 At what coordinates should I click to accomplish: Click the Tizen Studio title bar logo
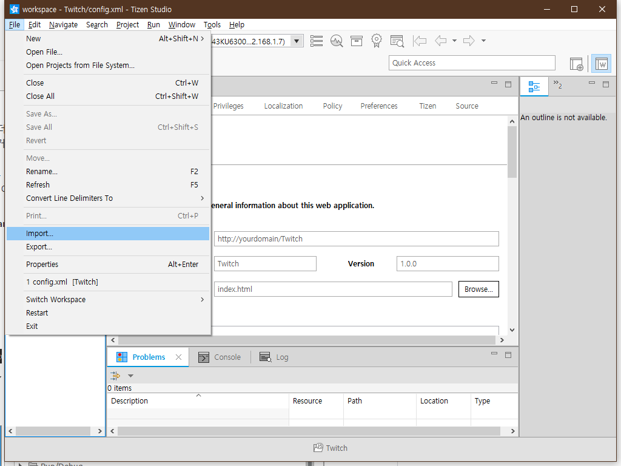click(x=15, y=9)
